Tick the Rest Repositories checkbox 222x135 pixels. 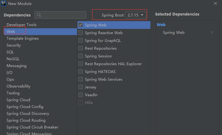coord(81,48)
